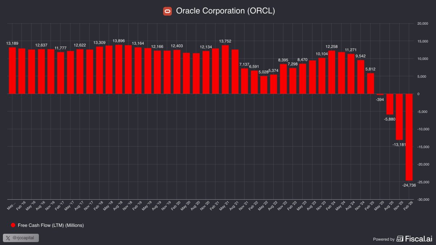The width and height of the screenshot is (436, 245).
Task: Click the '5,028' data label
Action: pos(264,72)
